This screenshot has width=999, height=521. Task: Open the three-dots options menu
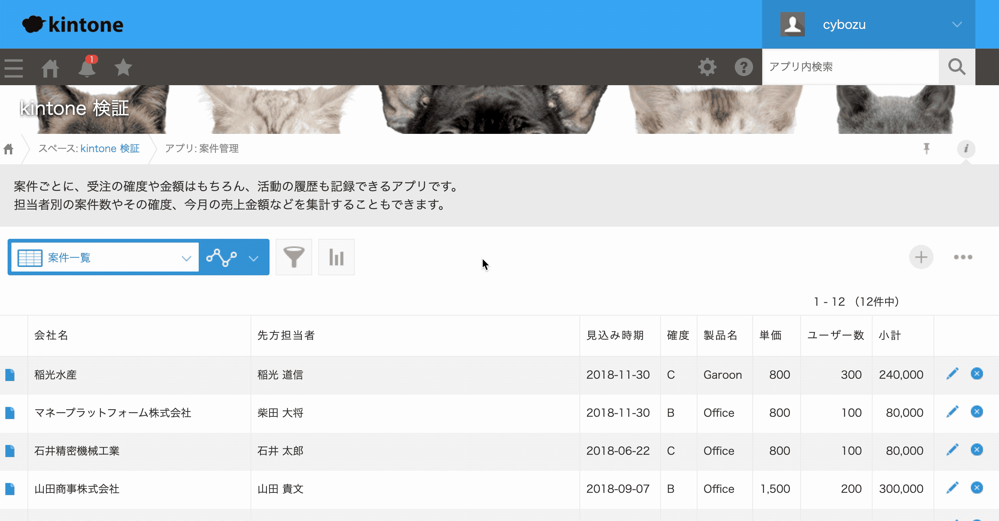(x=963, y=257)
